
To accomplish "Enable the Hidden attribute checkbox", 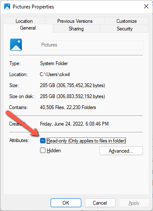I will 43,151.
